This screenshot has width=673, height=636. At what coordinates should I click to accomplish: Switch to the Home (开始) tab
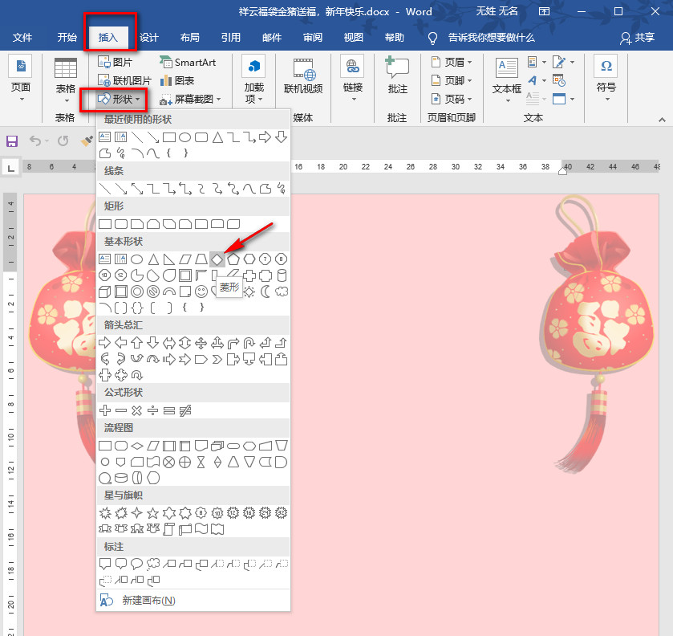[67, 38]
